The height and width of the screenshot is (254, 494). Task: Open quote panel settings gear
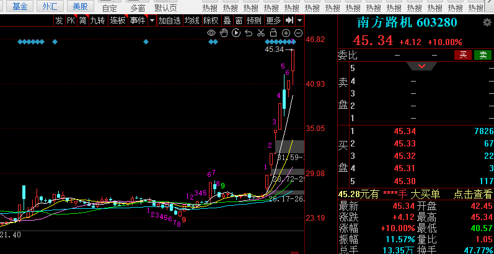[x=487, y=22]
